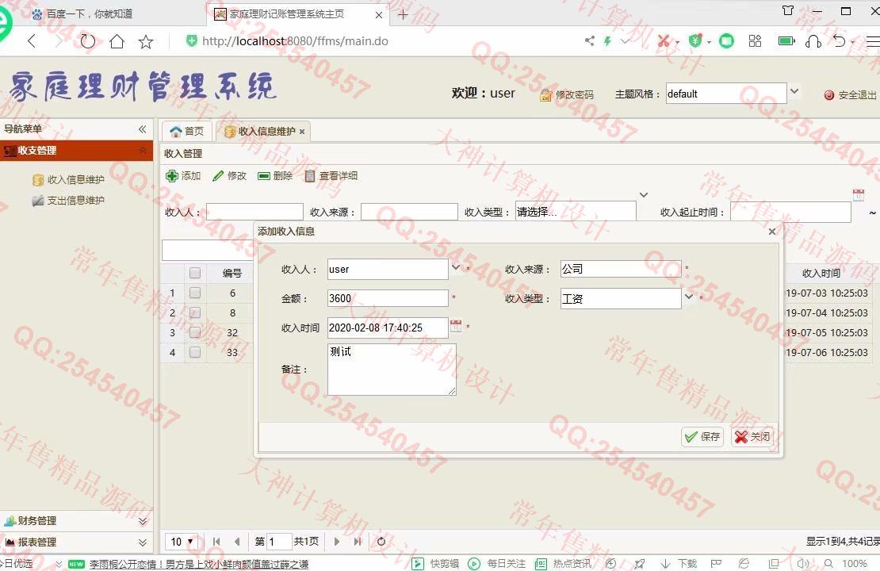Open 下载 in the bottom status bar
This screenshot has height=571, width=880.
[679, 563]
